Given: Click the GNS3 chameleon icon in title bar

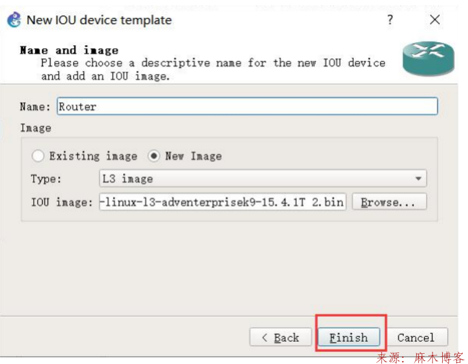Looking at the screenshot, I should pos(14,20).
